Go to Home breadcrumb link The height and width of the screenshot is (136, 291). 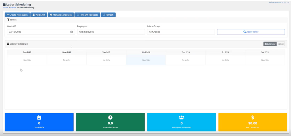pos(6,8)
